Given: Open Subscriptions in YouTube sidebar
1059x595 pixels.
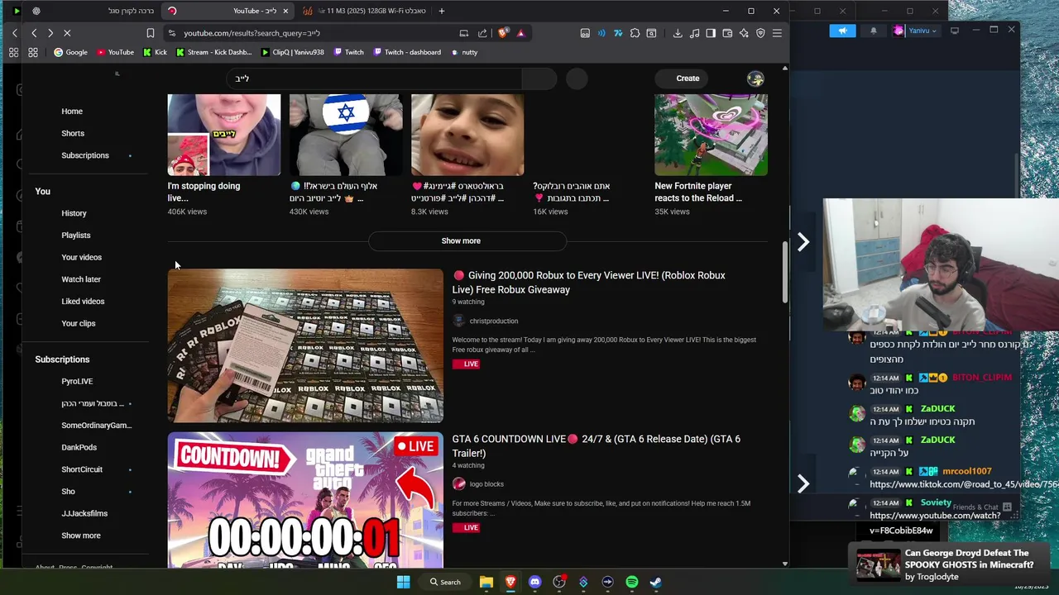Looking at the screenshot, I should (84, 155).
